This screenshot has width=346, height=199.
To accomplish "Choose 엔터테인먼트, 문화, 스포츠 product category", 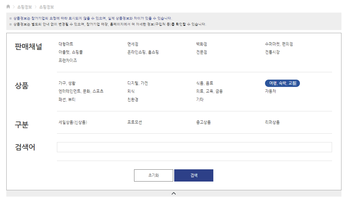I will (x=81, y=91).
